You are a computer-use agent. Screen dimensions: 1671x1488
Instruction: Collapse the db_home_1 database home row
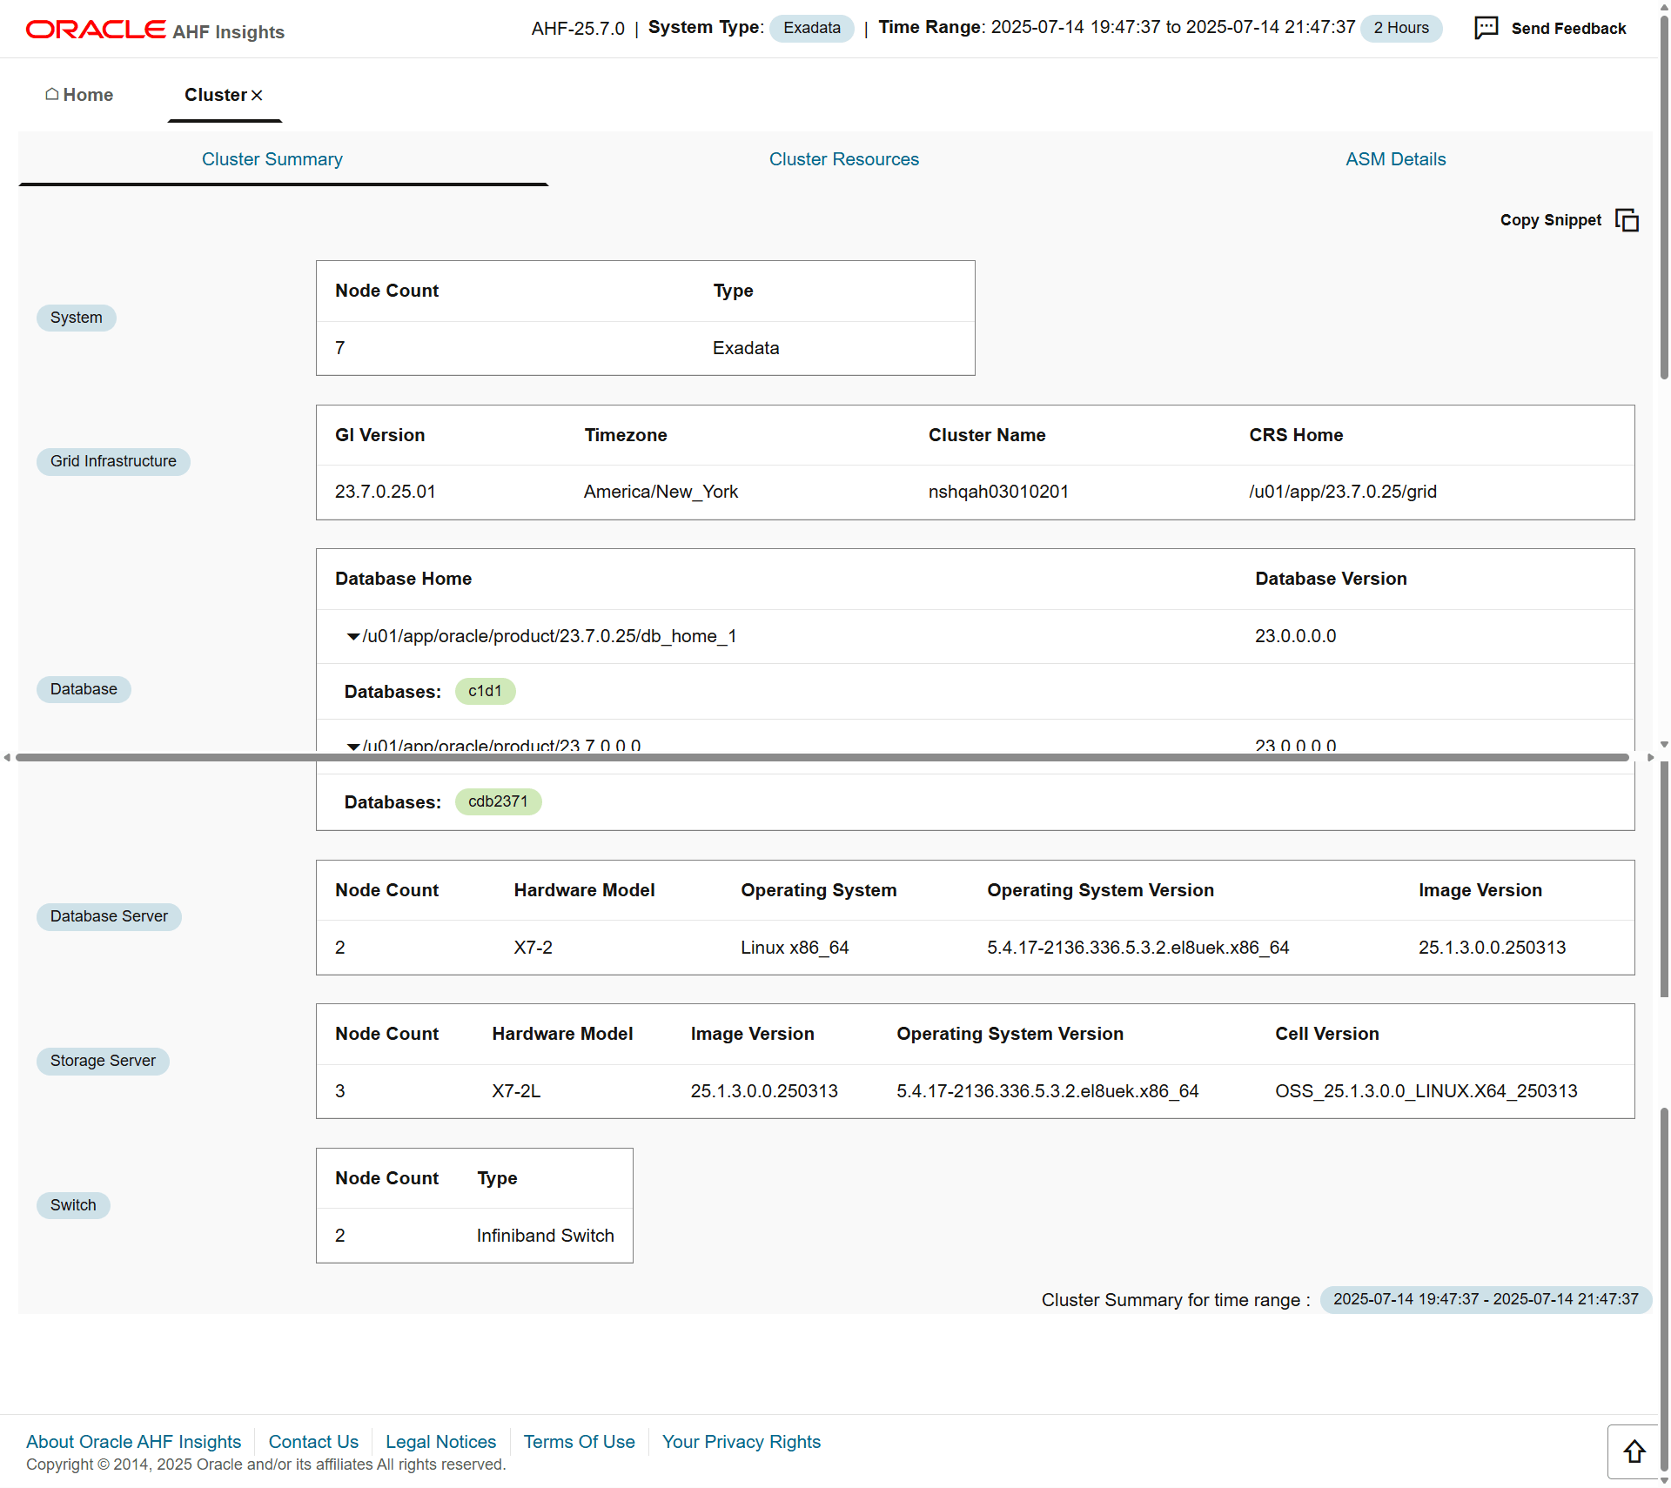pyautogui.click(x=352, y=637)
